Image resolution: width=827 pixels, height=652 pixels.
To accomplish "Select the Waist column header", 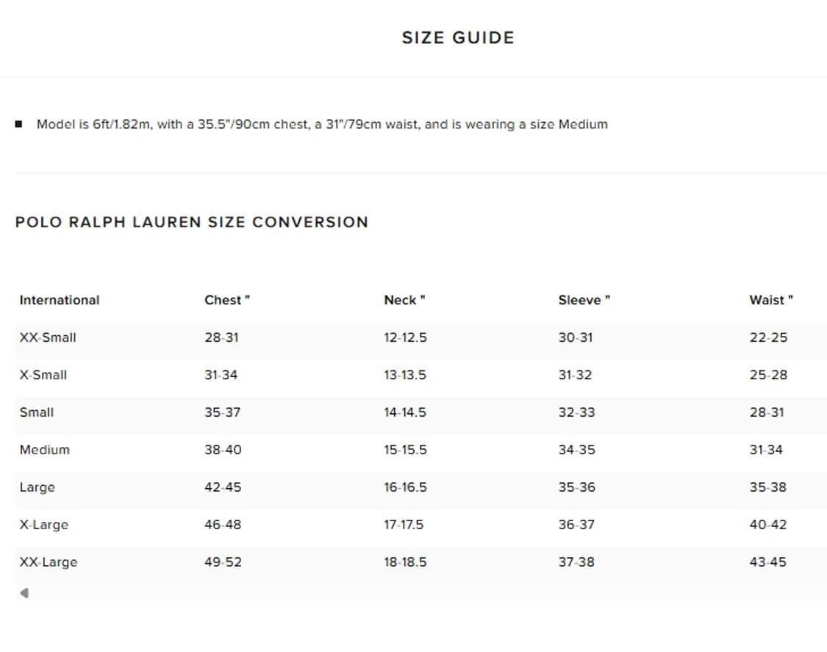I will pyautogui.click(x=770, y=300).
